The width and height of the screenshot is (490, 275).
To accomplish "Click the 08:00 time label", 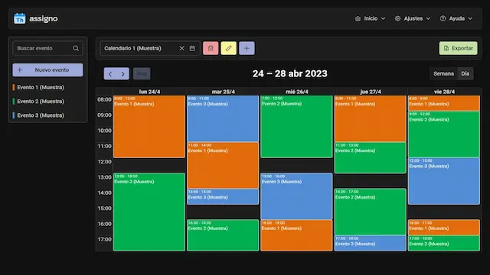I will click(x=104, y=99).
